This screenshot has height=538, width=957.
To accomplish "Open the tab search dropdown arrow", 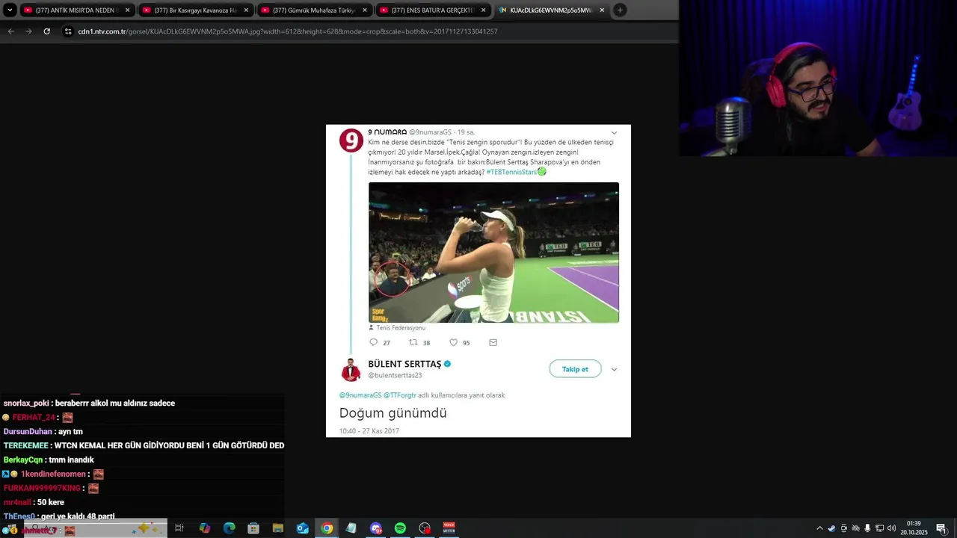I will [10, 10].
